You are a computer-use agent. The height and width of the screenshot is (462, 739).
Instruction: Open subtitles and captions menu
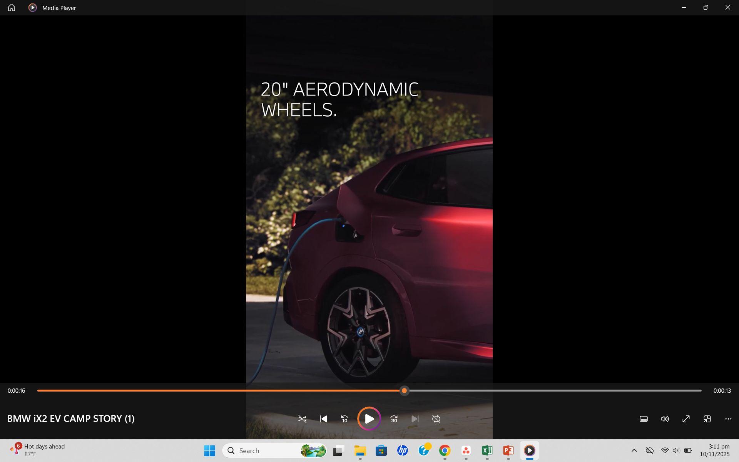644,419
